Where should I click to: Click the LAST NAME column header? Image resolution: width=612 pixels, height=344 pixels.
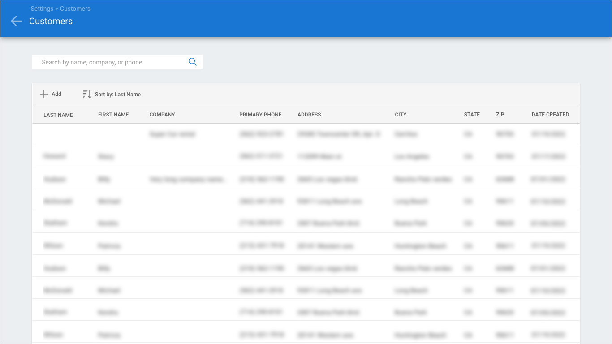pos(58,115)
